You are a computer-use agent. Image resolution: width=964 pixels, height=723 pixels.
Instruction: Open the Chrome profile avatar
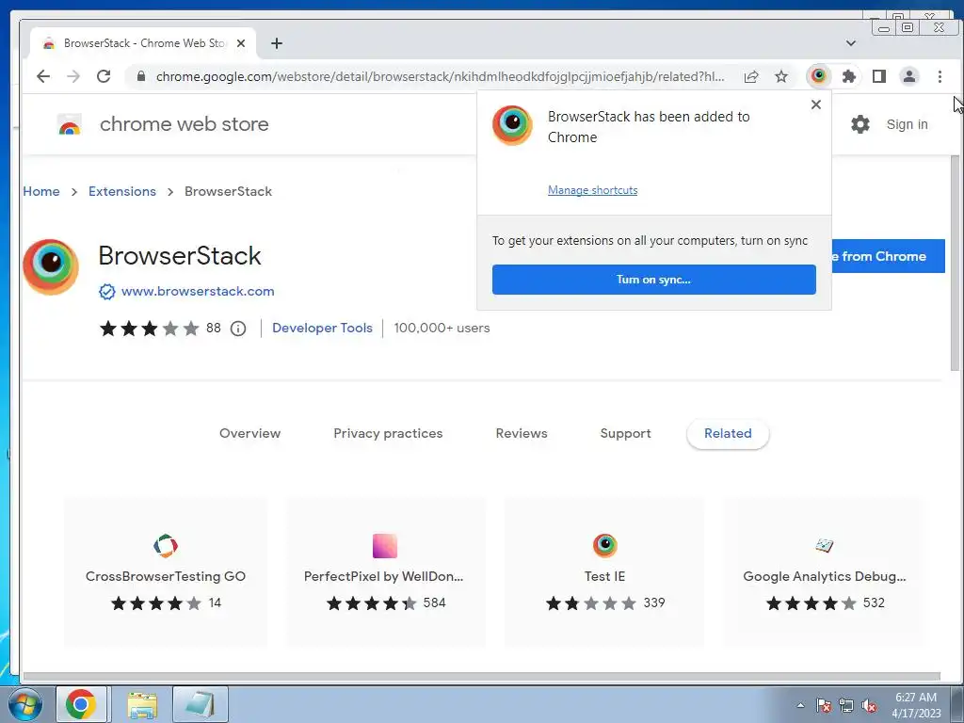click(908, 76)
